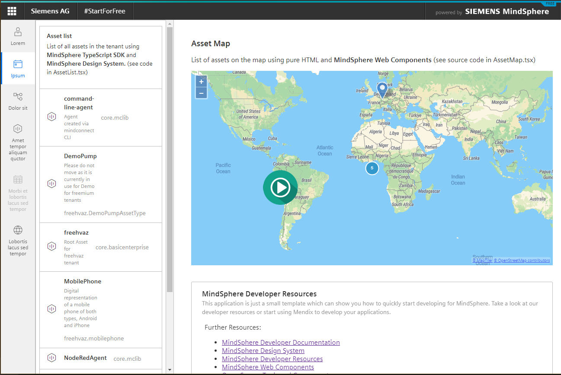Select the freehvaz asset name
Viewport: 561px width, 375px height.
click(76, 232)
